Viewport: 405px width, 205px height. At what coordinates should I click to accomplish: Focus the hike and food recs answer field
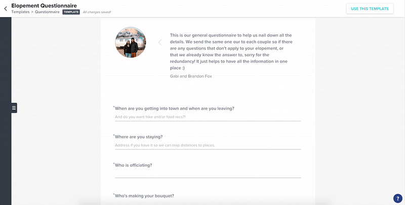click(x=208, y=117)
